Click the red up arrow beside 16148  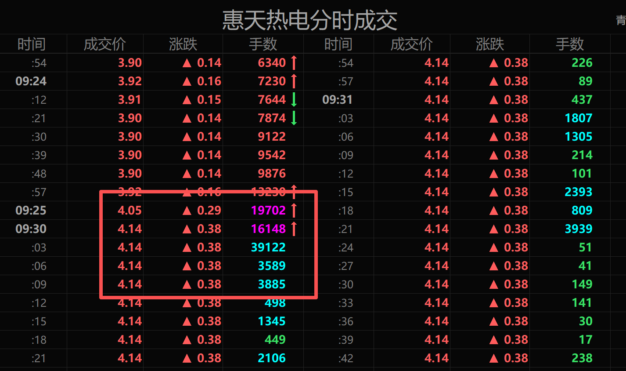(x=294, y=229)
